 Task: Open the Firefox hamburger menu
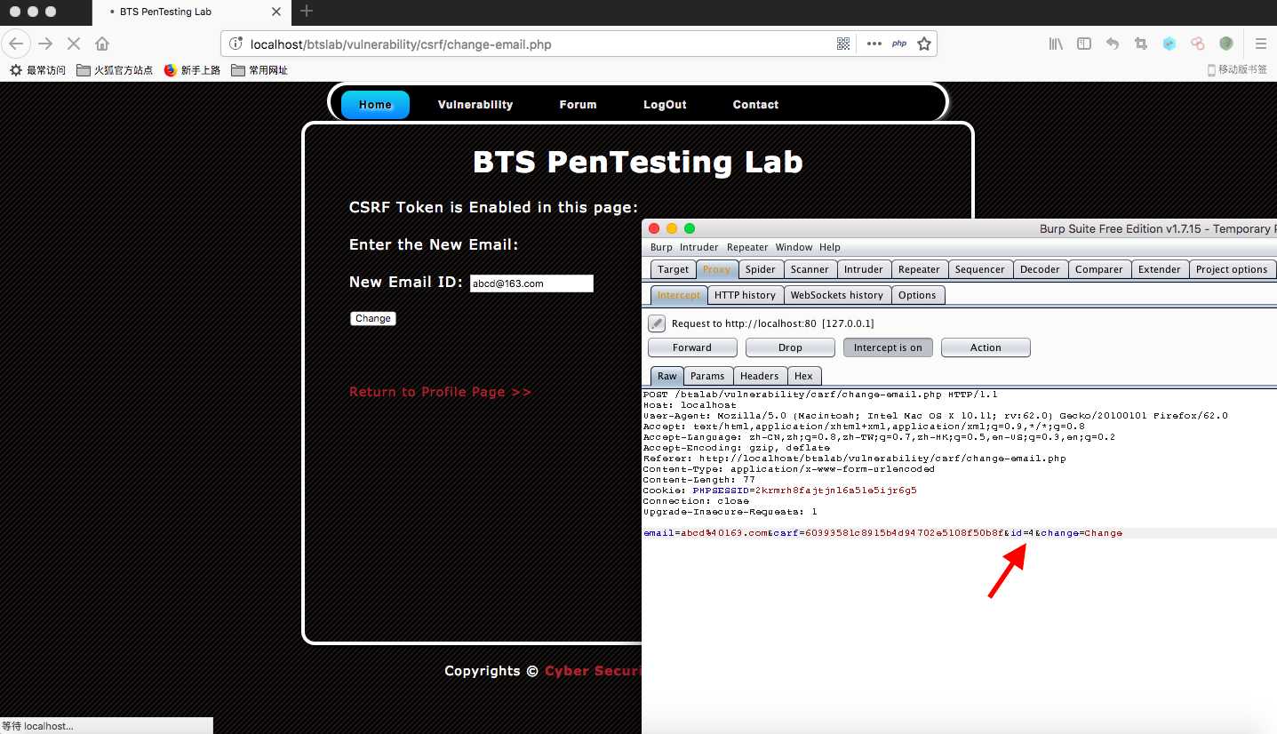point(1260,44)
